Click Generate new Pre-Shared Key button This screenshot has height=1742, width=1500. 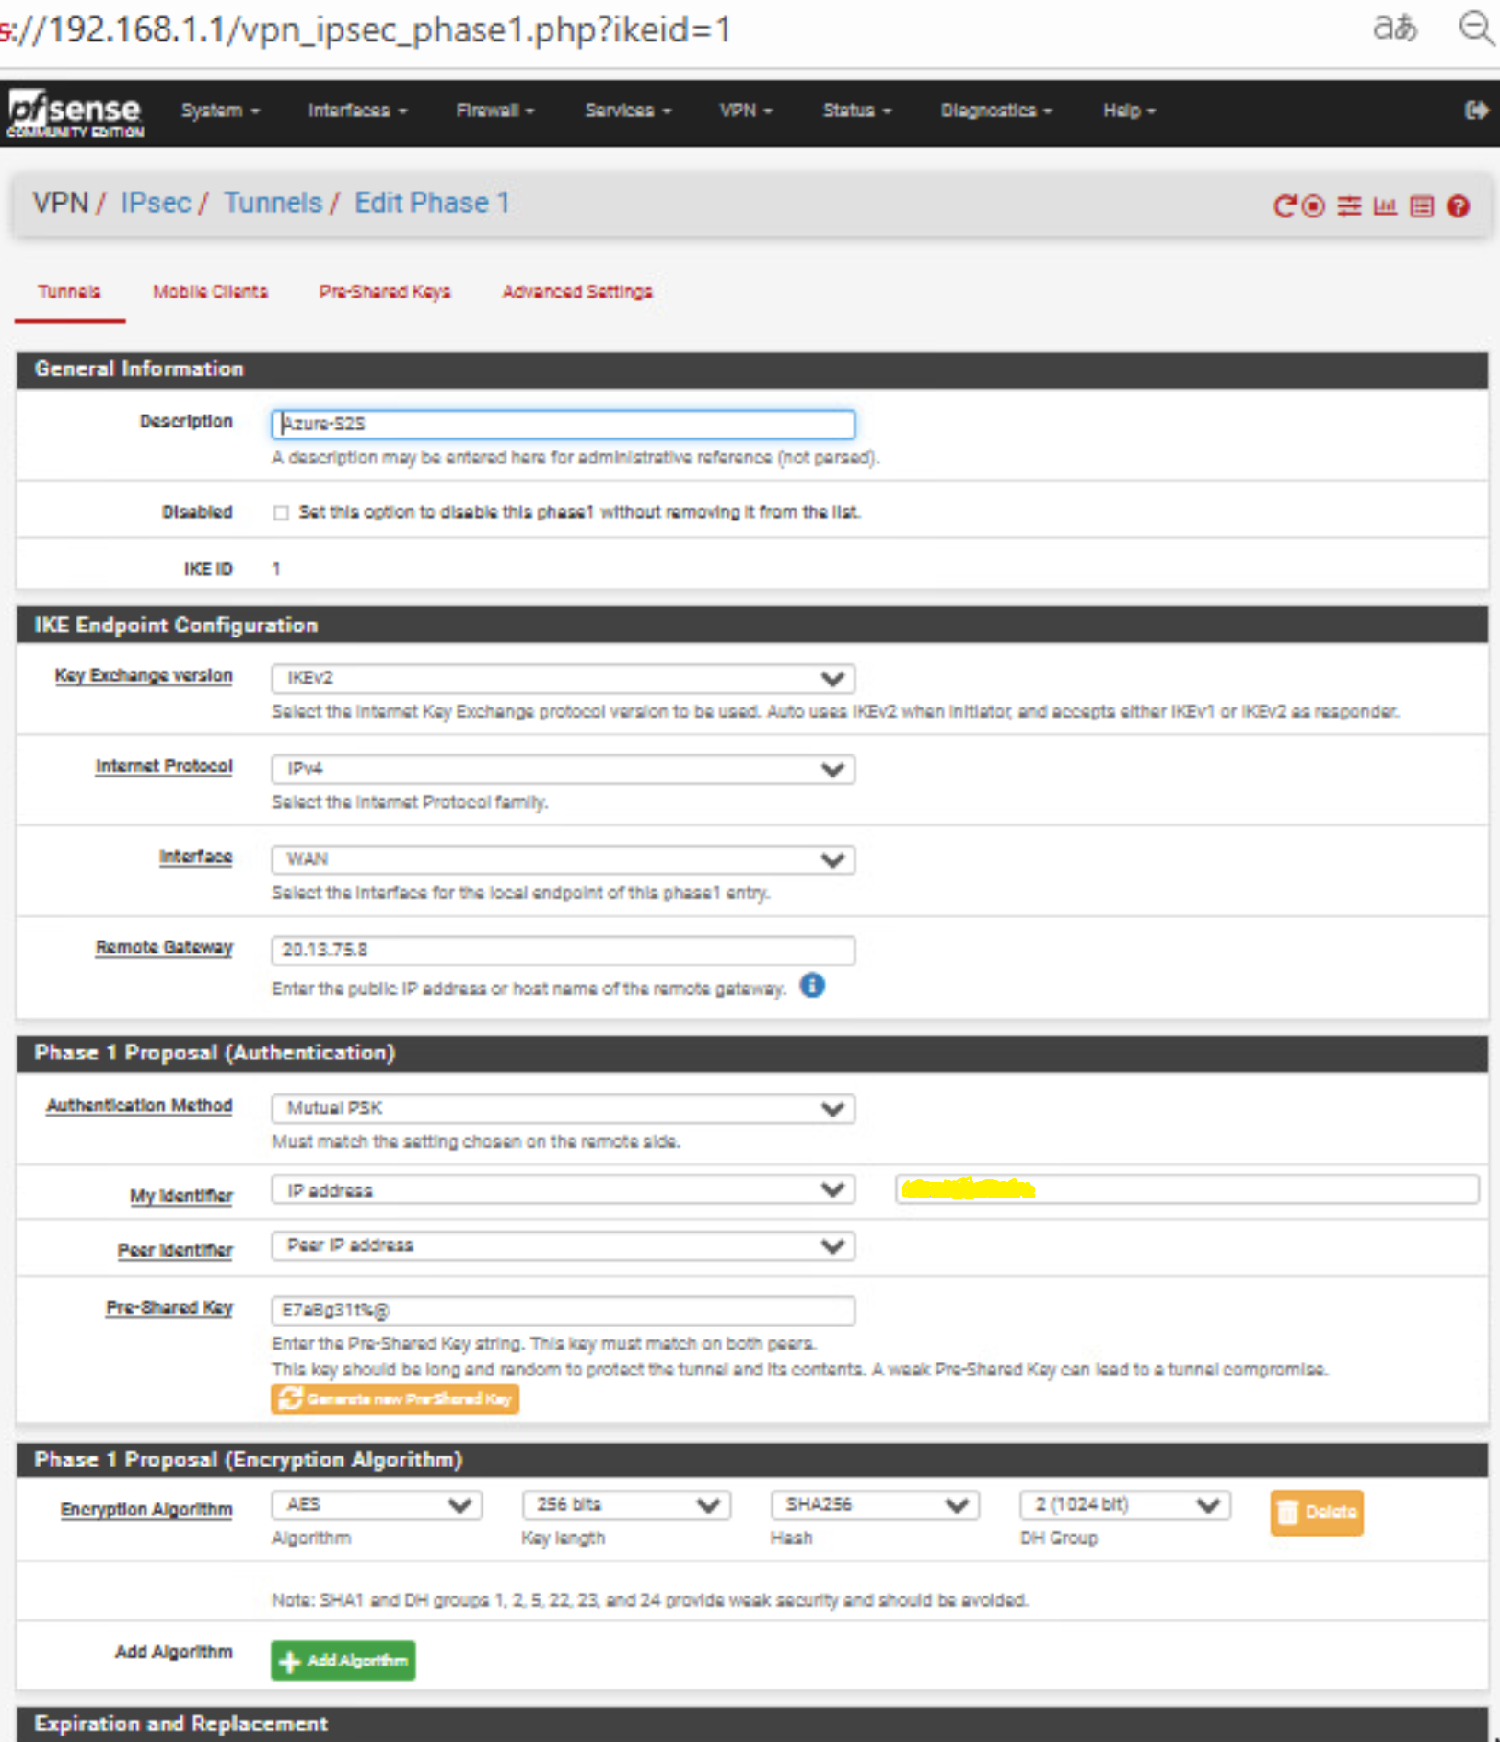[x=395, y=1398]
